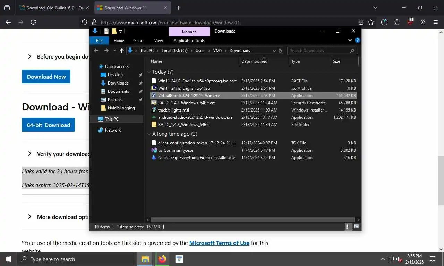Screen dimensions: 444x266
Task: Open a new Firefox tab
Action: [x=178, y=8]
